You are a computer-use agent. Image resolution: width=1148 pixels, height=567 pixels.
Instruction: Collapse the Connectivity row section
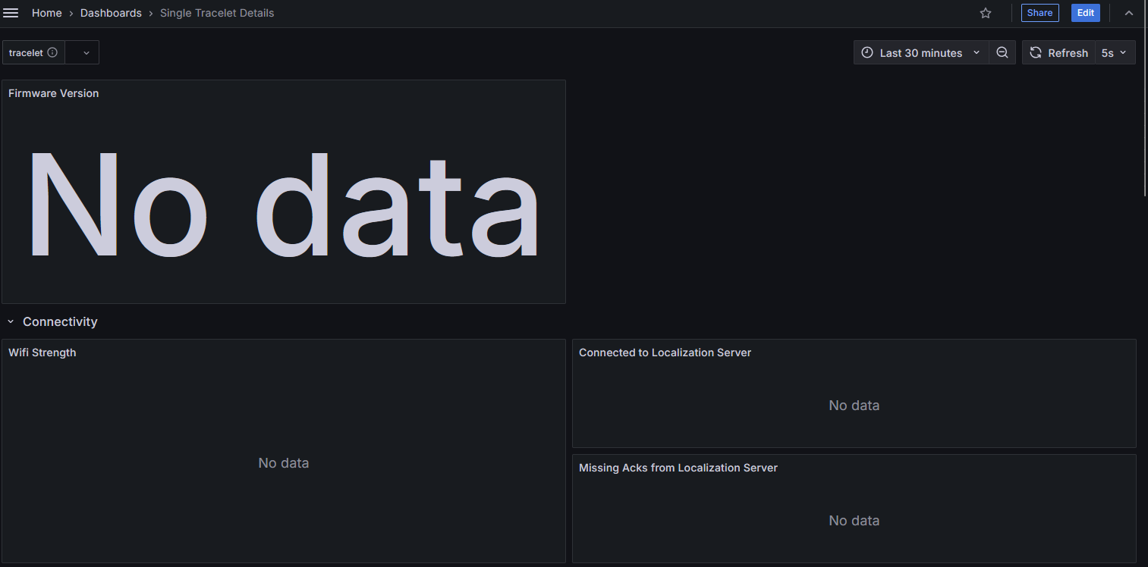tap(11, 322)
